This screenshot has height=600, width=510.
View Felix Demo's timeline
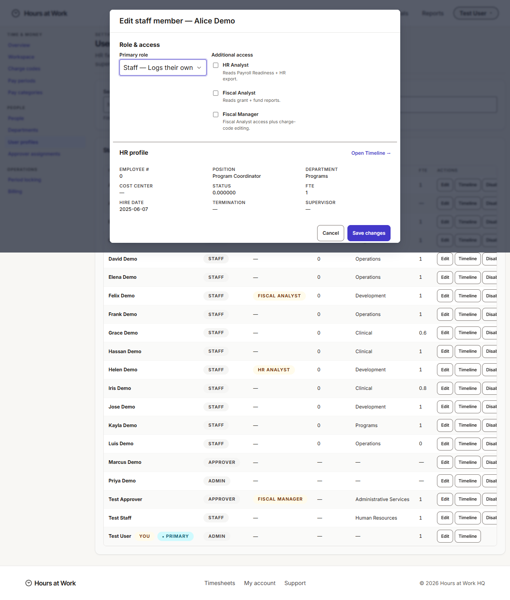[x=468, y=296]
